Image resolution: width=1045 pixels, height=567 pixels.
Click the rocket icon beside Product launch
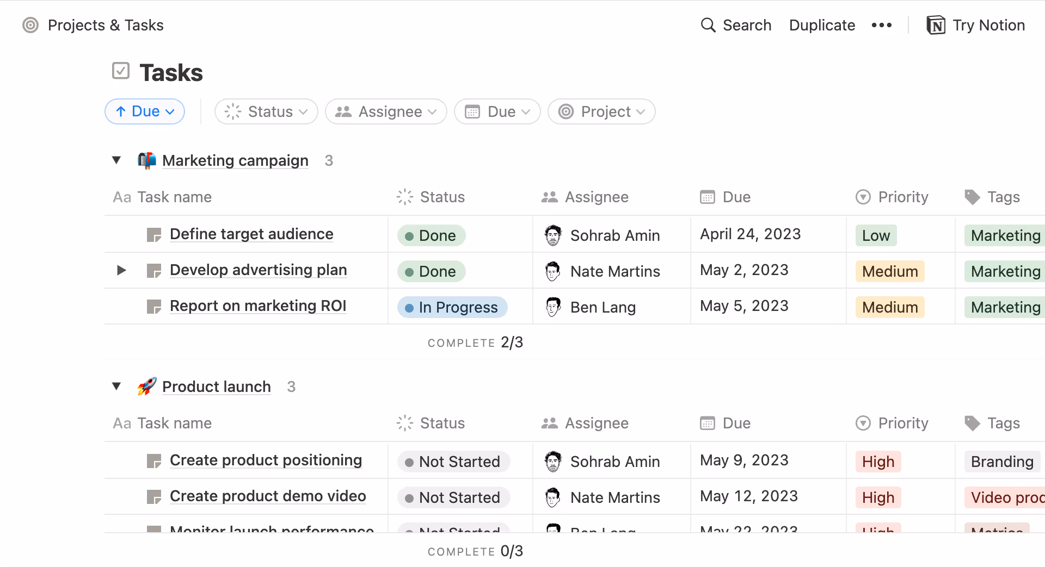click(146, 386)
